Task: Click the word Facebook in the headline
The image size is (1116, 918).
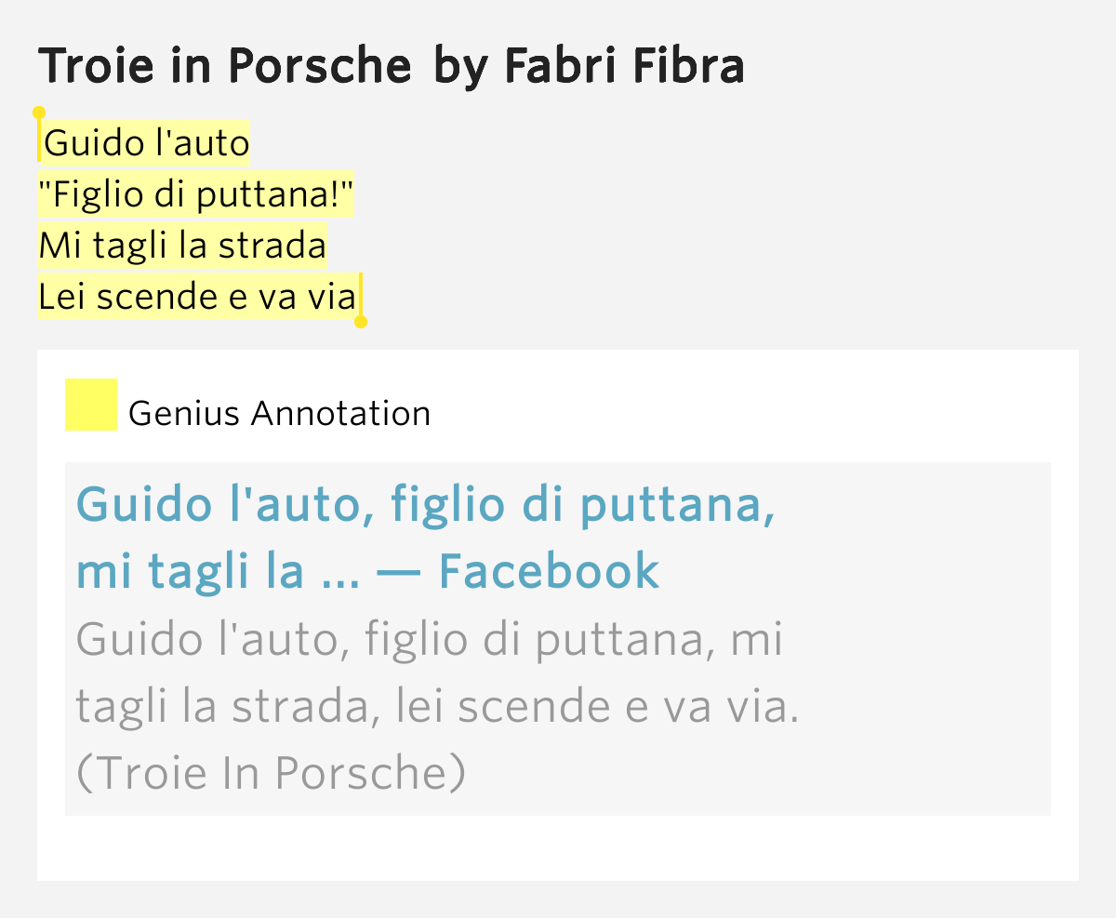Action: 549,571
